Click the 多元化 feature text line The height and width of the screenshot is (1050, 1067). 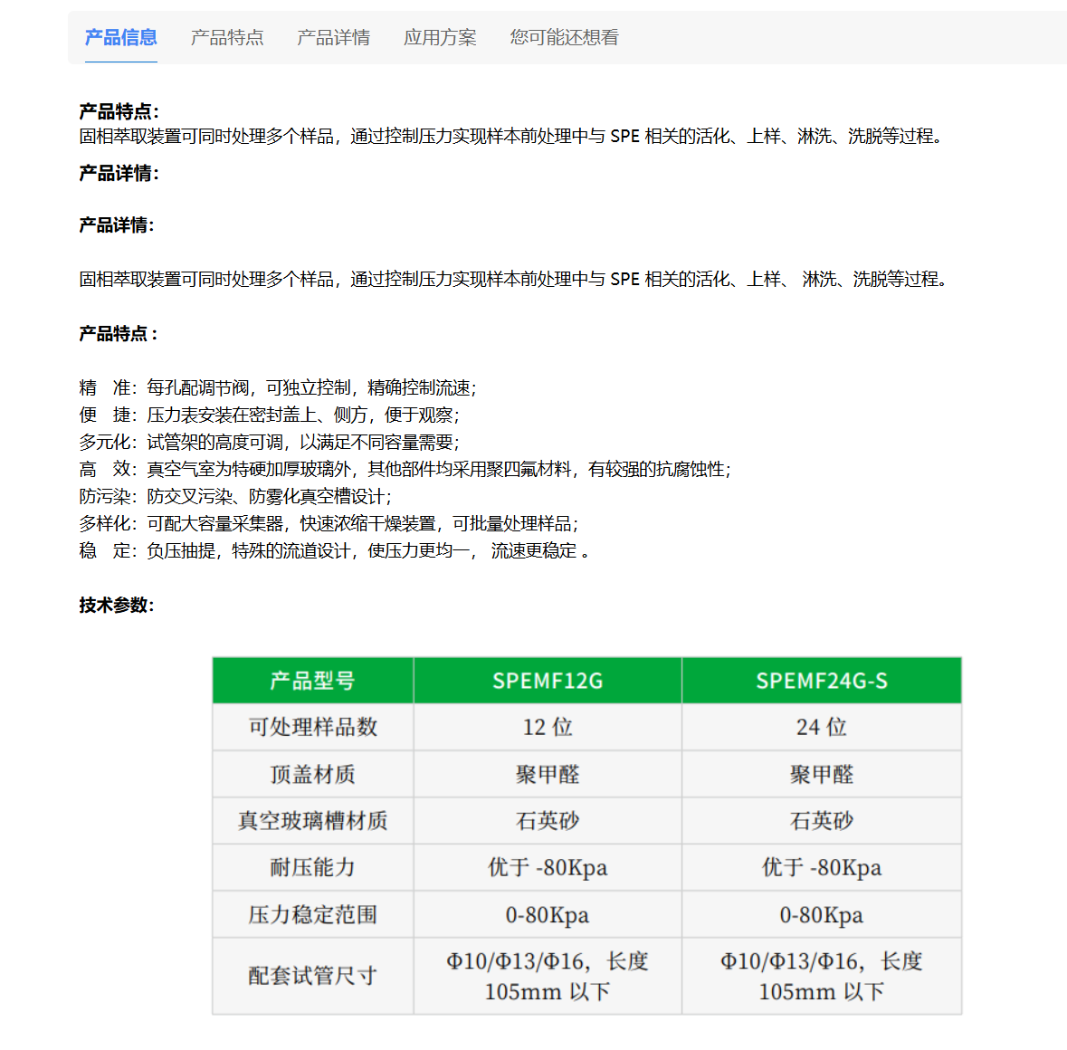(x=269, y=442)
